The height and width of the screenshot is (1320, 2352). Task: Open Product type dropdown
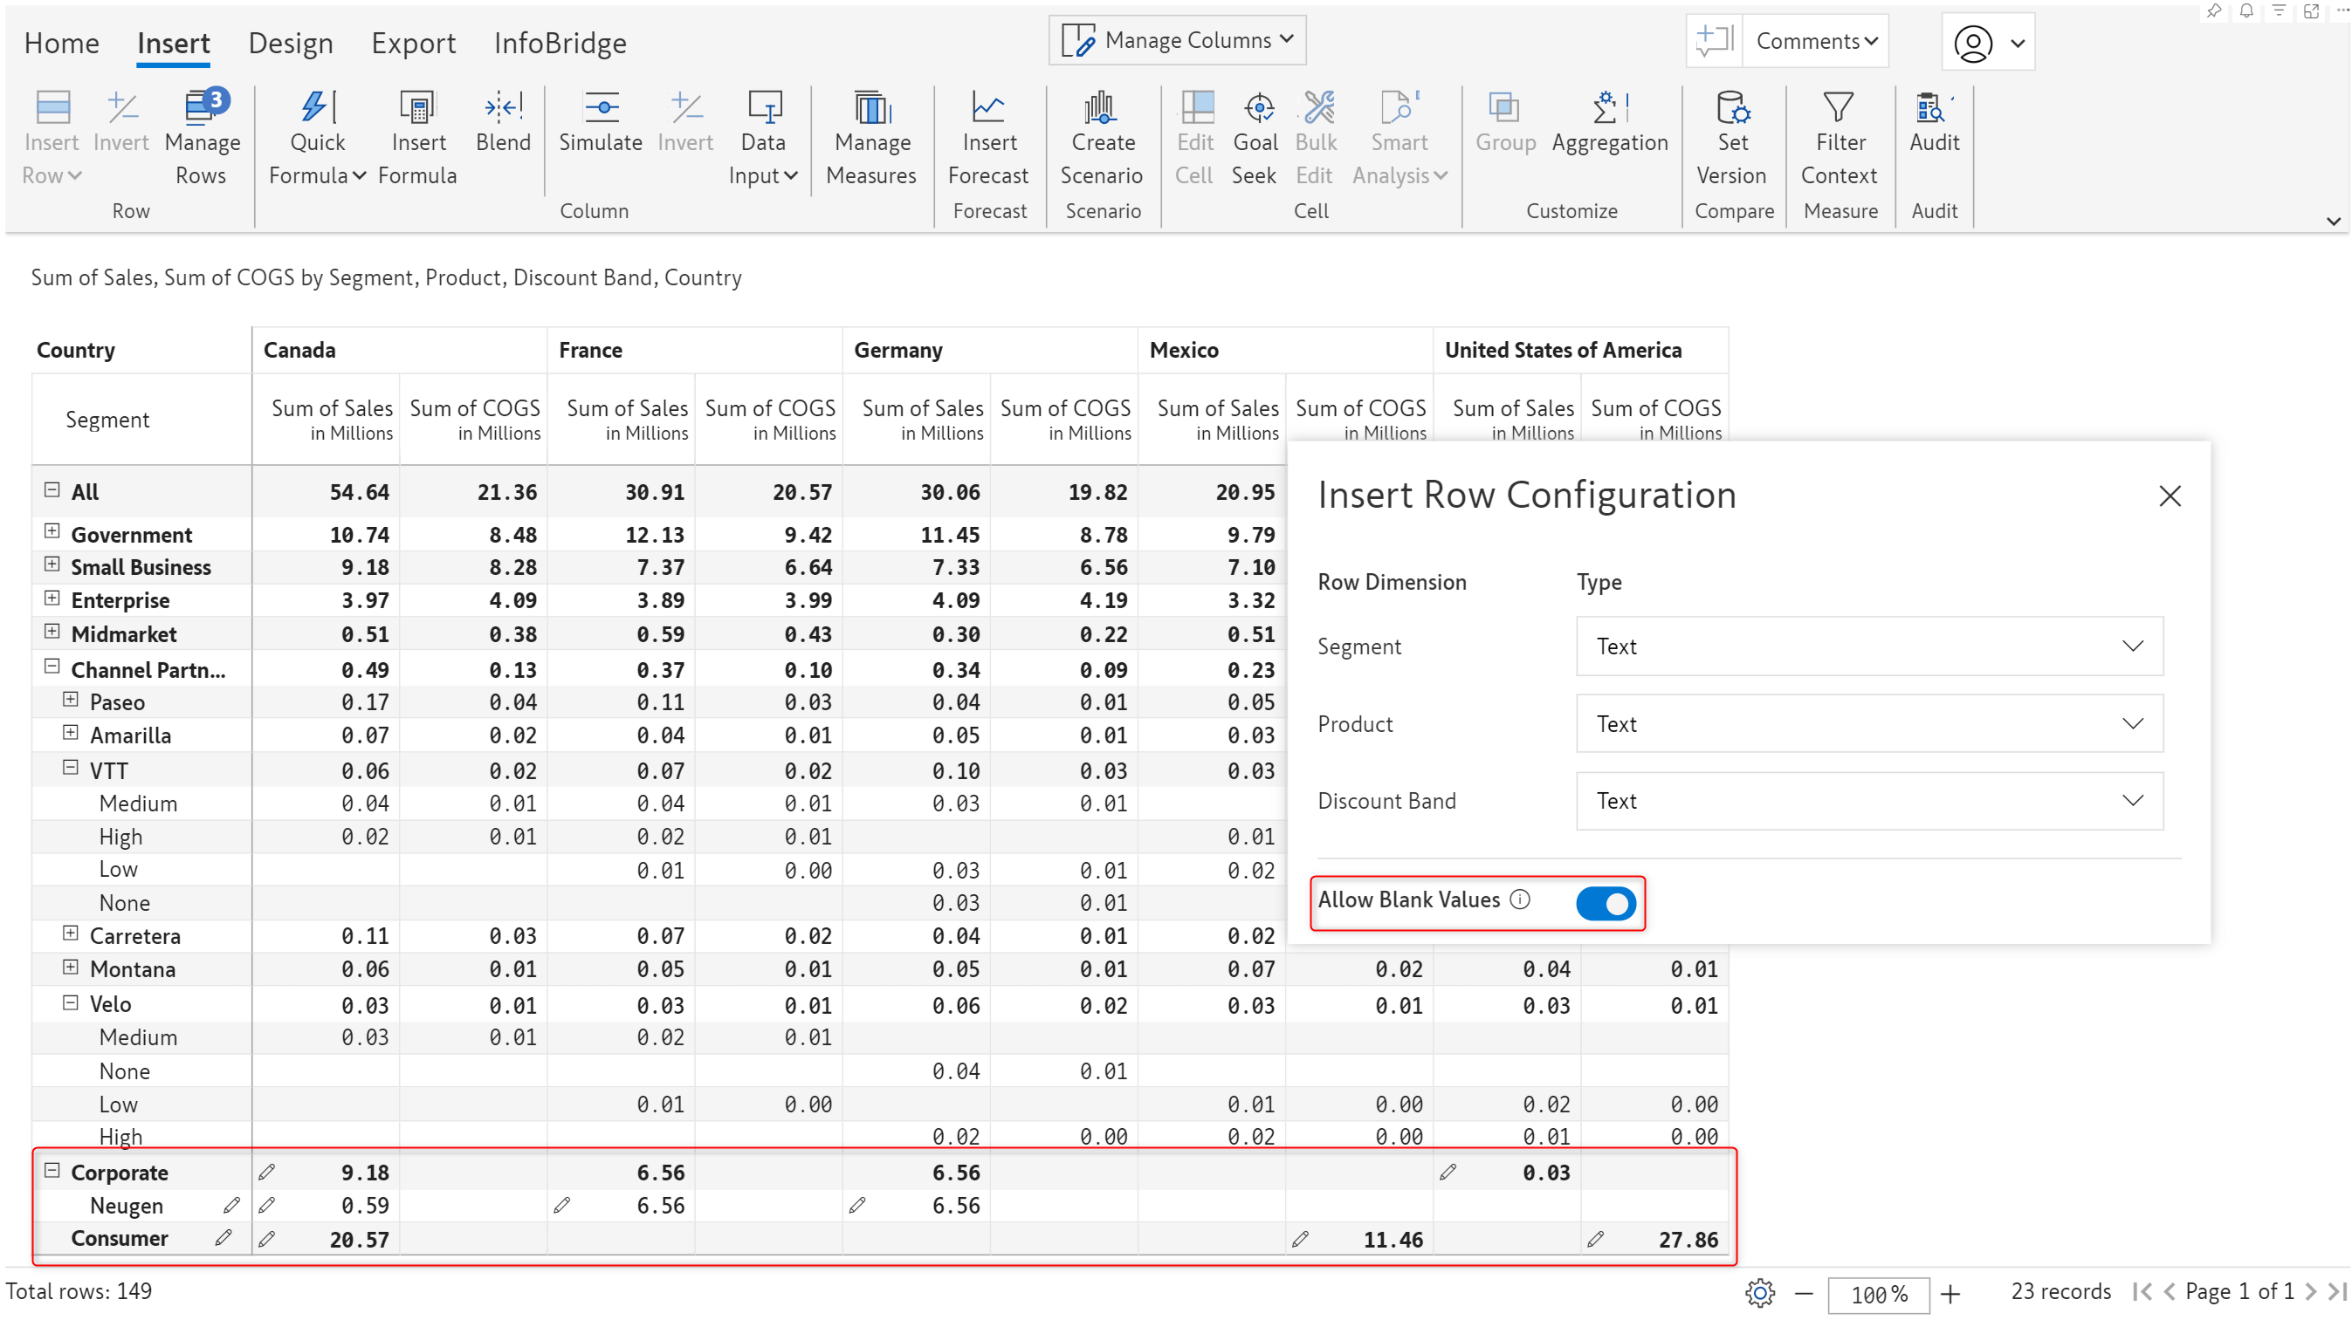1869,723
